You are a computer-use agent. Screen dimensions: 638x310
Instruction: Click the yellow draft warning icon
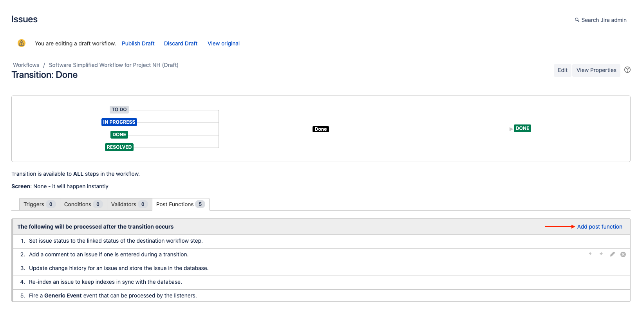(x=22, y=43)
